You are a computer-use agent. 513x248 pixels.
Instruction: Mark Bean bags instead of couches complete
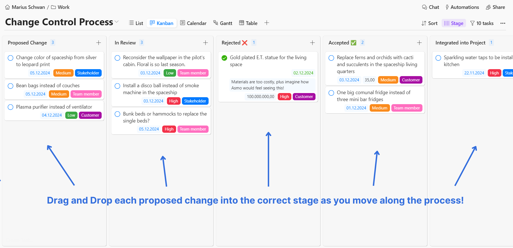click(11, 86)
